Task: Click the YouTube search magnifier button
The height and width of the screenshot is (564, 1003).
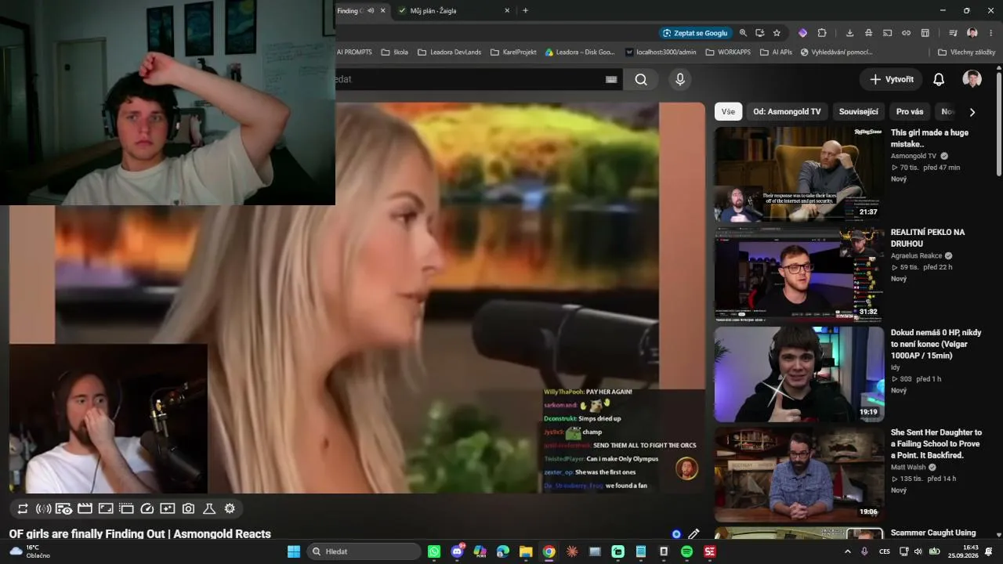Action: (x=641, y=79)
